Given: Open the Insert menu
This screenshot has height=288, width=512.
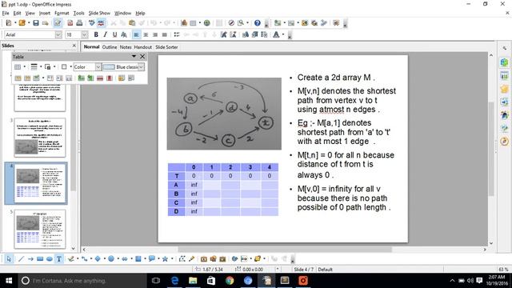Looking at the screenshot, I should (45, 13).
